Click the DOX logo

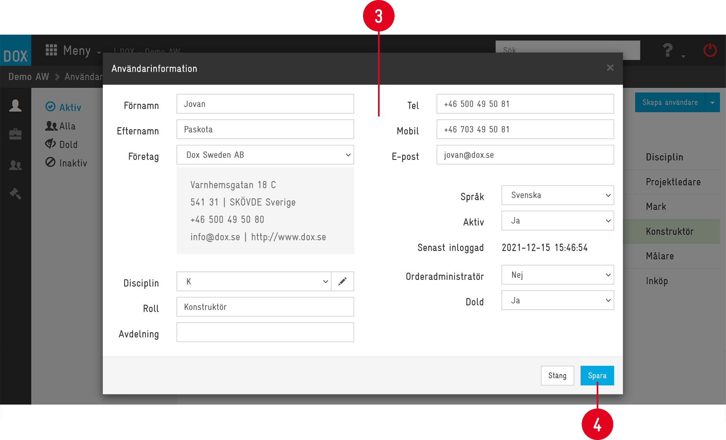click(16, 50)
